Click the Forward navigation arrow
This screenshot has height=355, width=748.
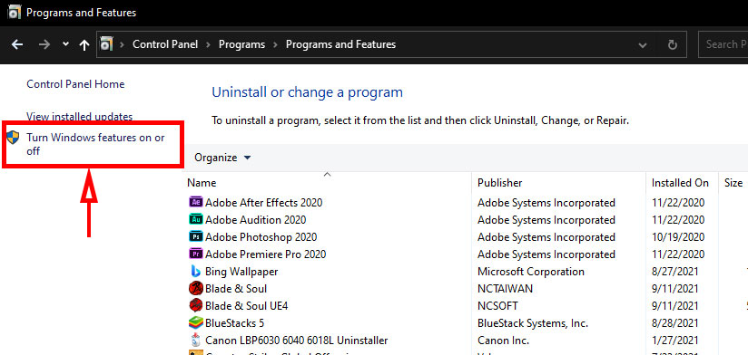(x=44, y=44)
